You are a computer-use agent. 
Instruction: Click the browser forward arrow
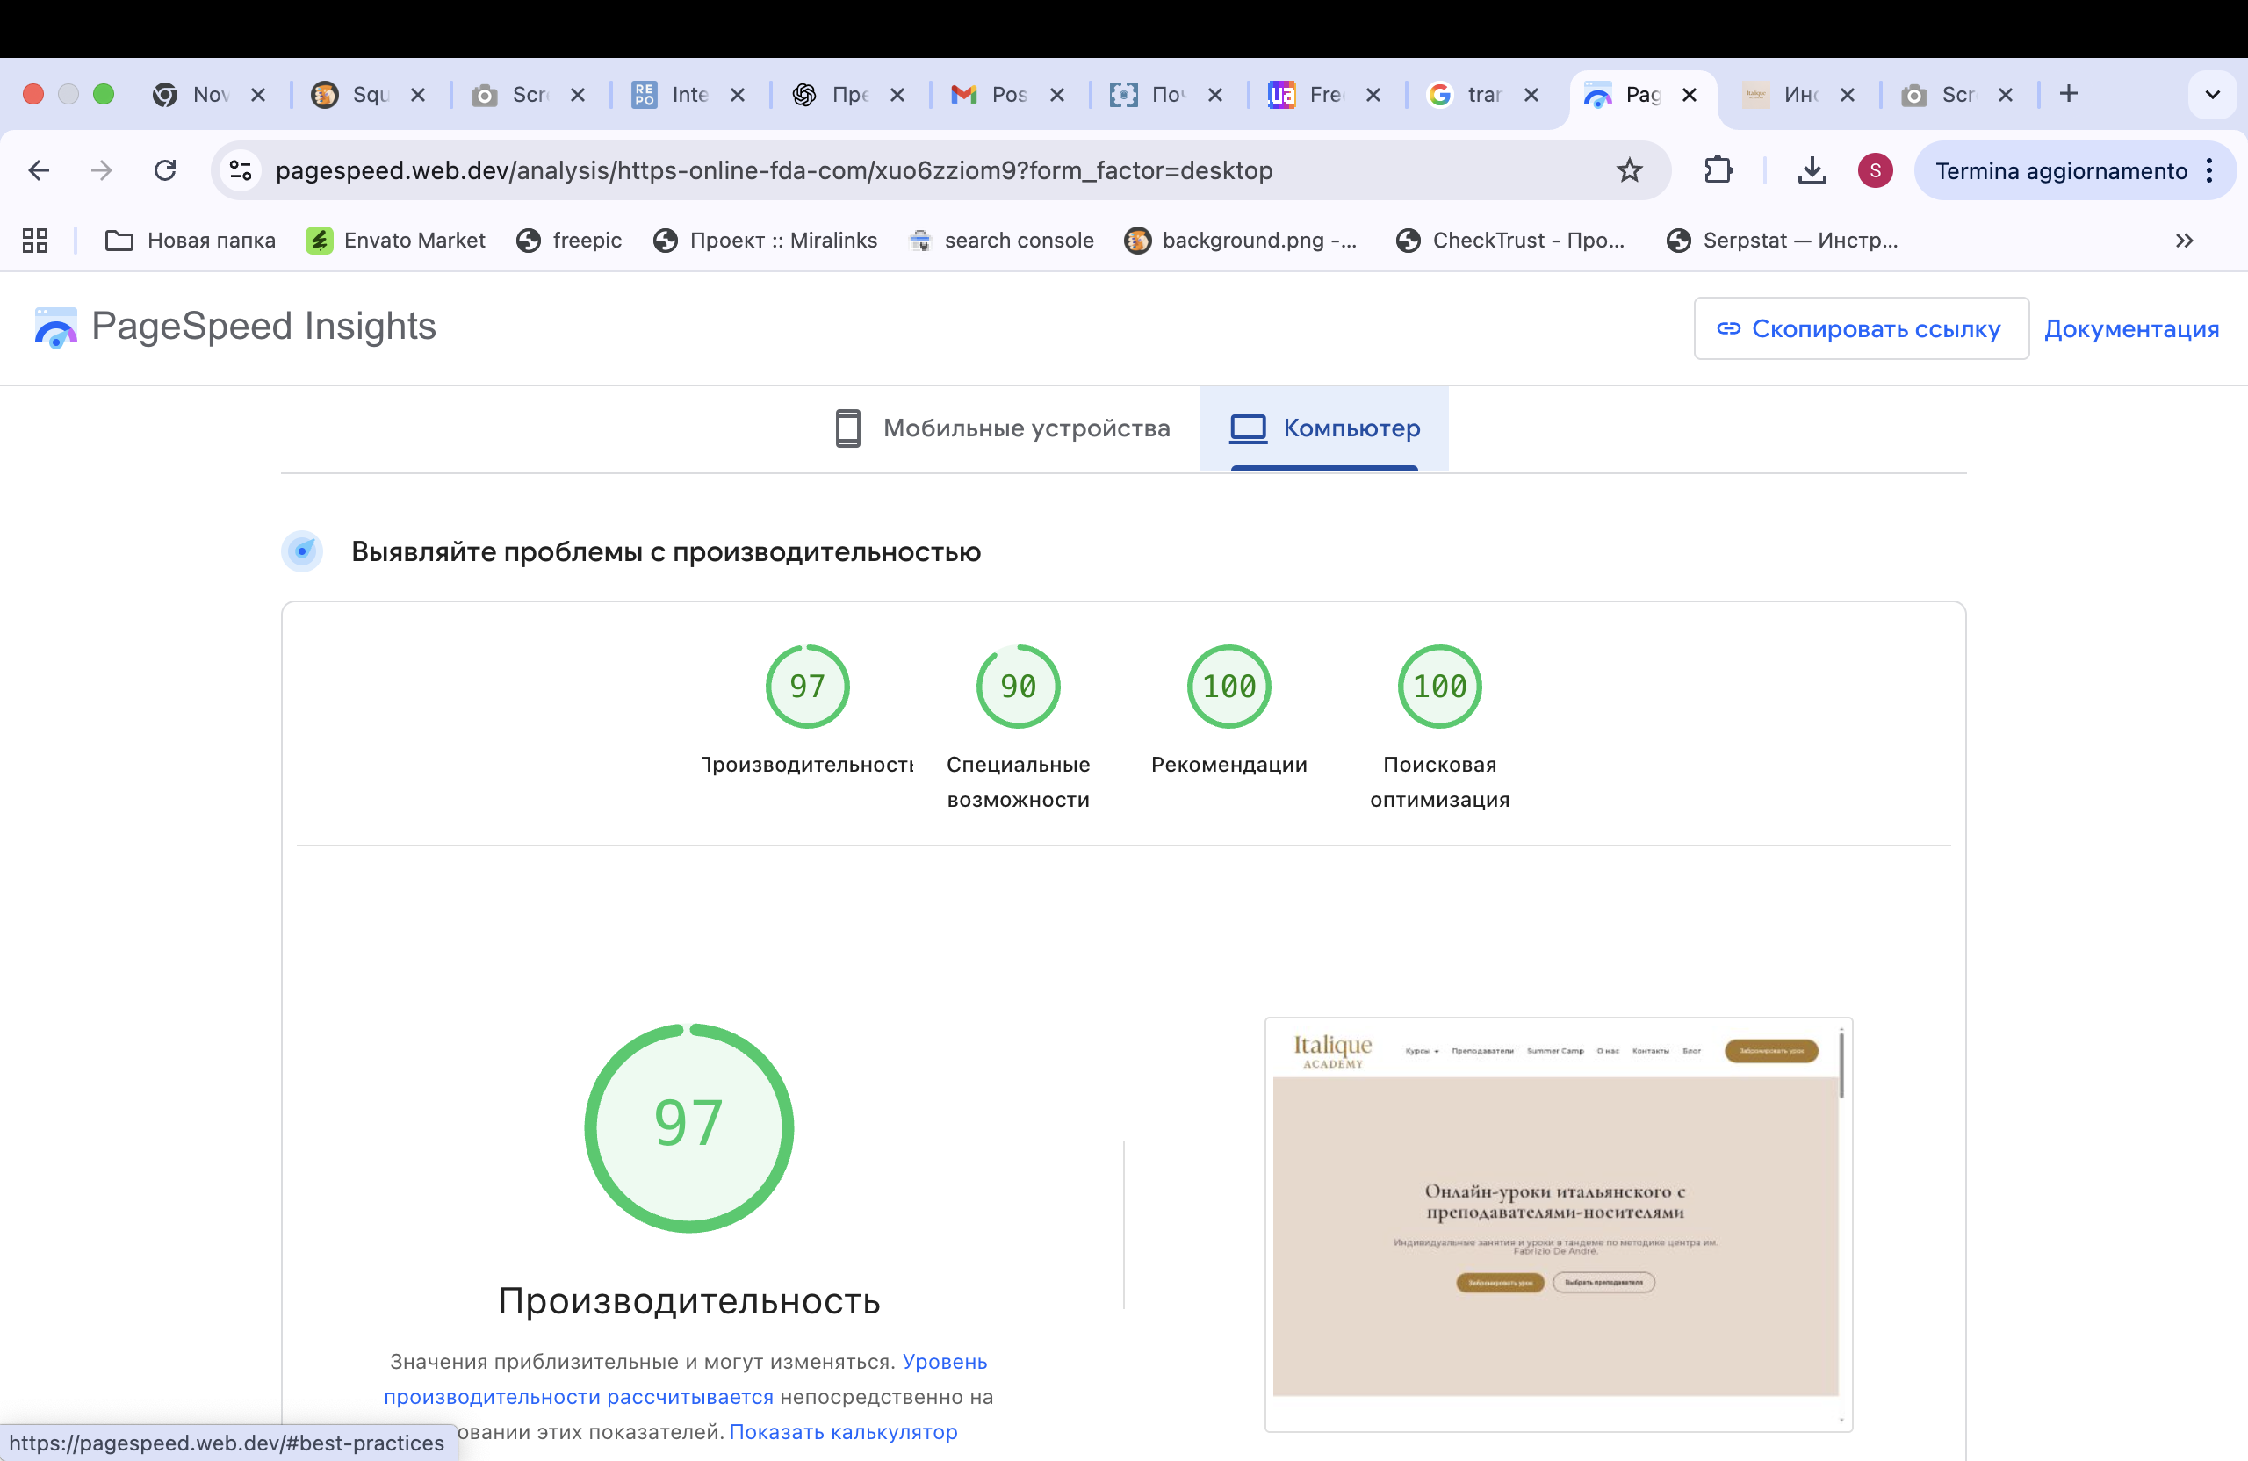101,171
